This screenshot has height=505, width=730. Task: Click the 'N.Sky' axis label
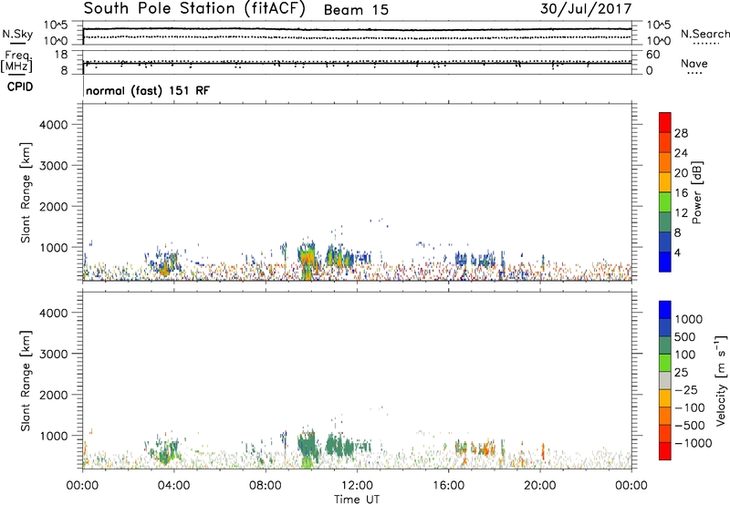tap(17, 34)
